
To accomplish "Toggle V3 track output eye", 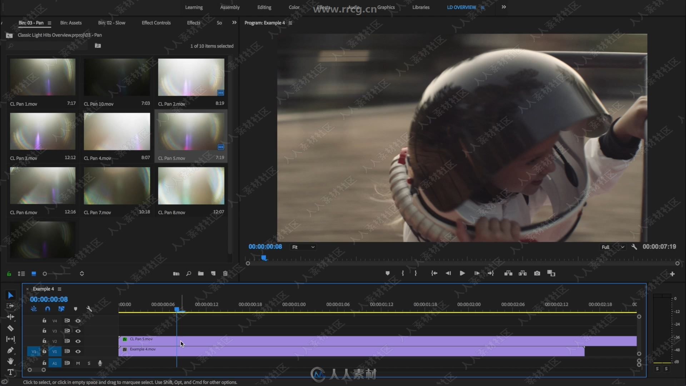I will coord(78,331).
